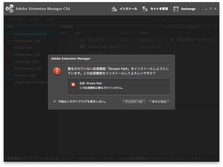Click the Easy CSS3 extension icon
This screenshot has width=223, height=167.
click(82, 40)
